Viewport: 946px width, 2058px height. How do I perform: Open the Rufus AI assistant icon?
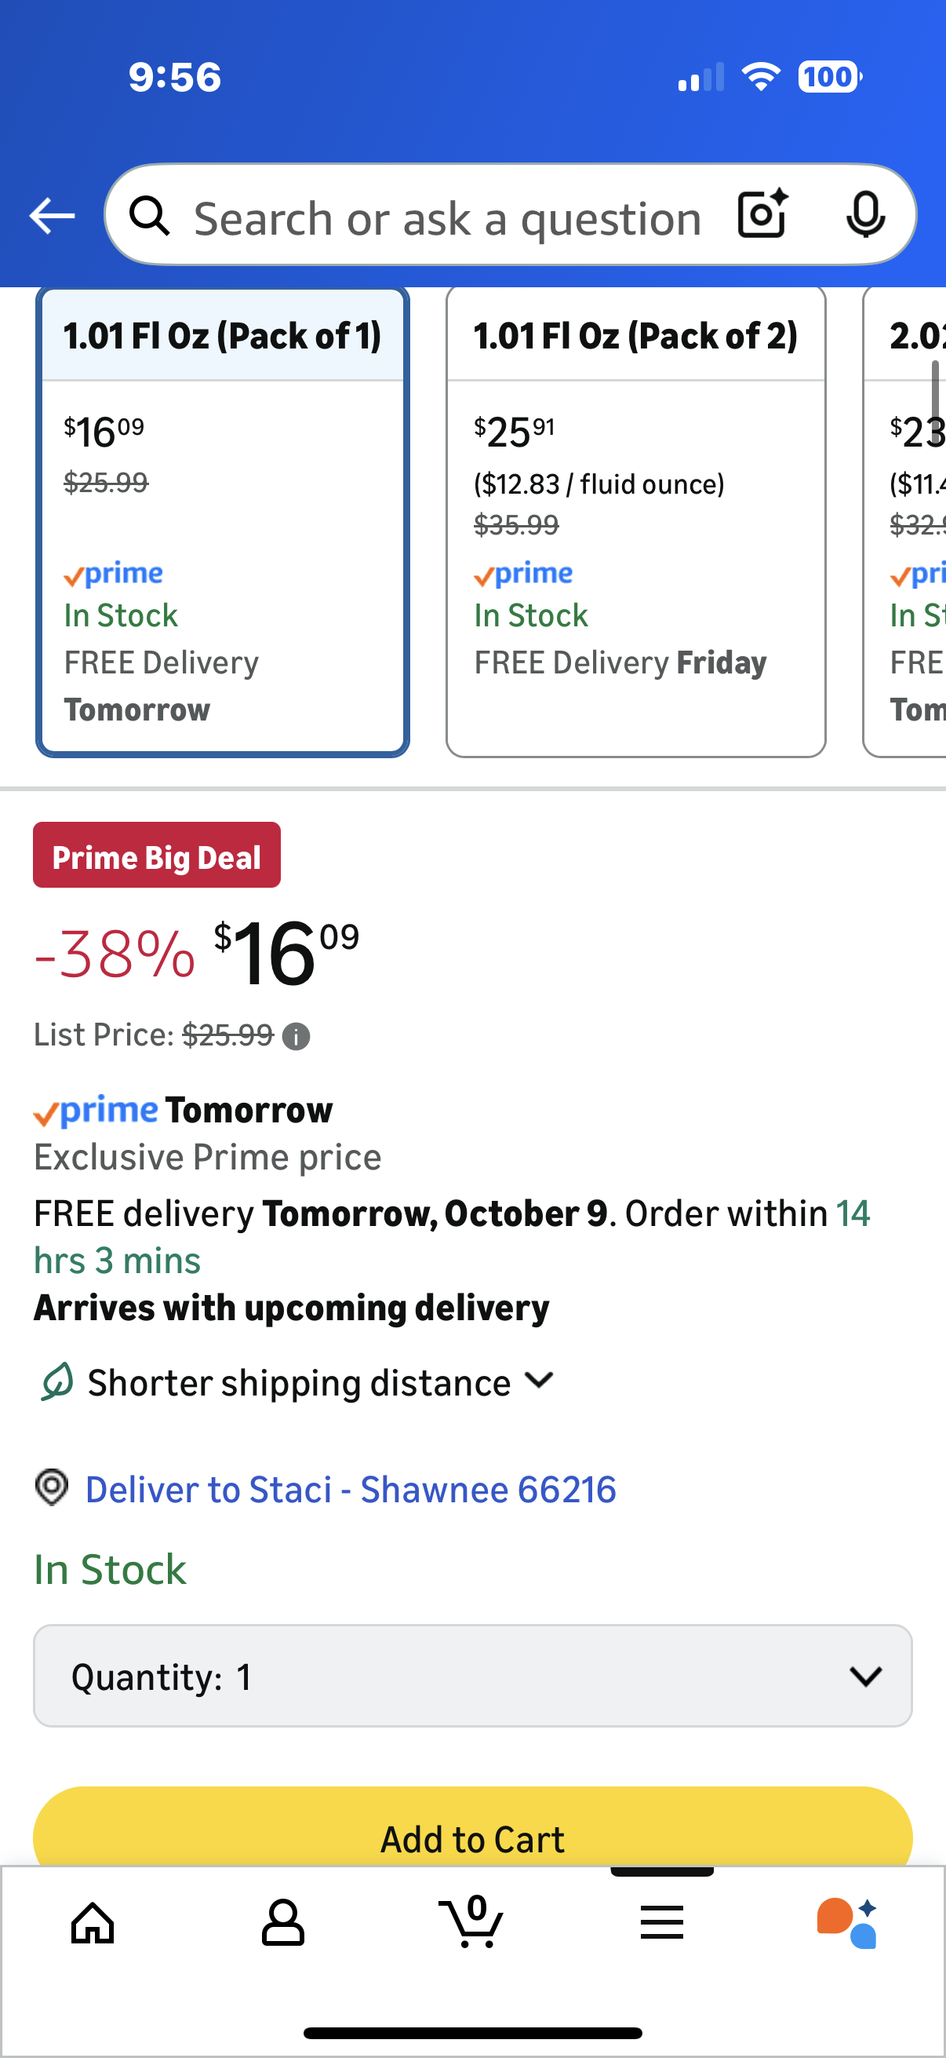click(848, 1922)
